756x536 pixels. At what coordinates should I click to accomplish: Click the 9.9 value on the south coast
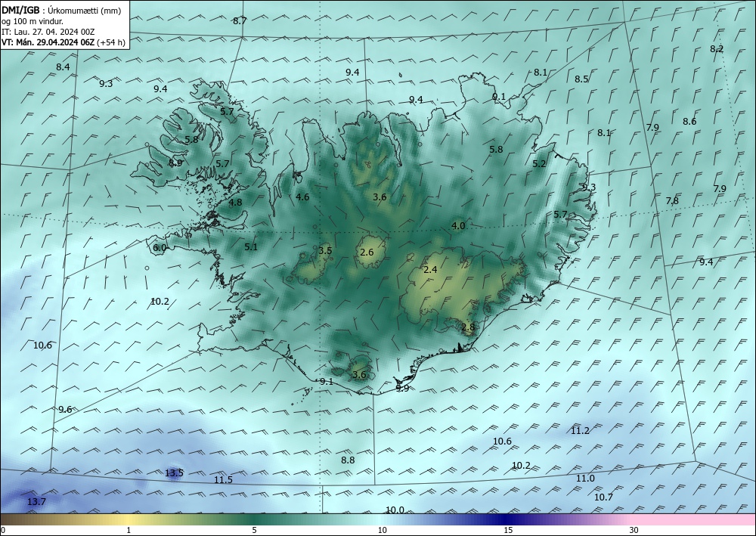click(402, 388)
